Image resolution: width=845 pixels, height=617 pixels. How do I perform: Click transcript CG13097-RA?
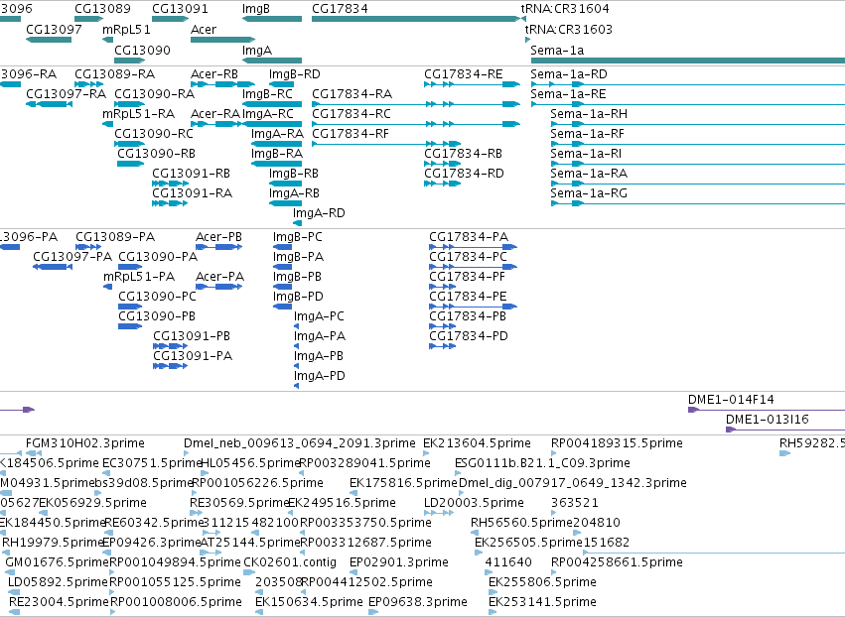click(x=67, y=93)
